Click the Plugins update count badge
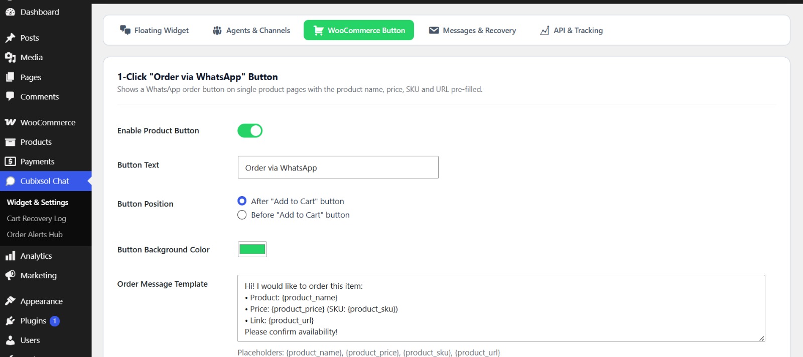The width and height of the screenshot is (803, 357). tap(55, 321)
